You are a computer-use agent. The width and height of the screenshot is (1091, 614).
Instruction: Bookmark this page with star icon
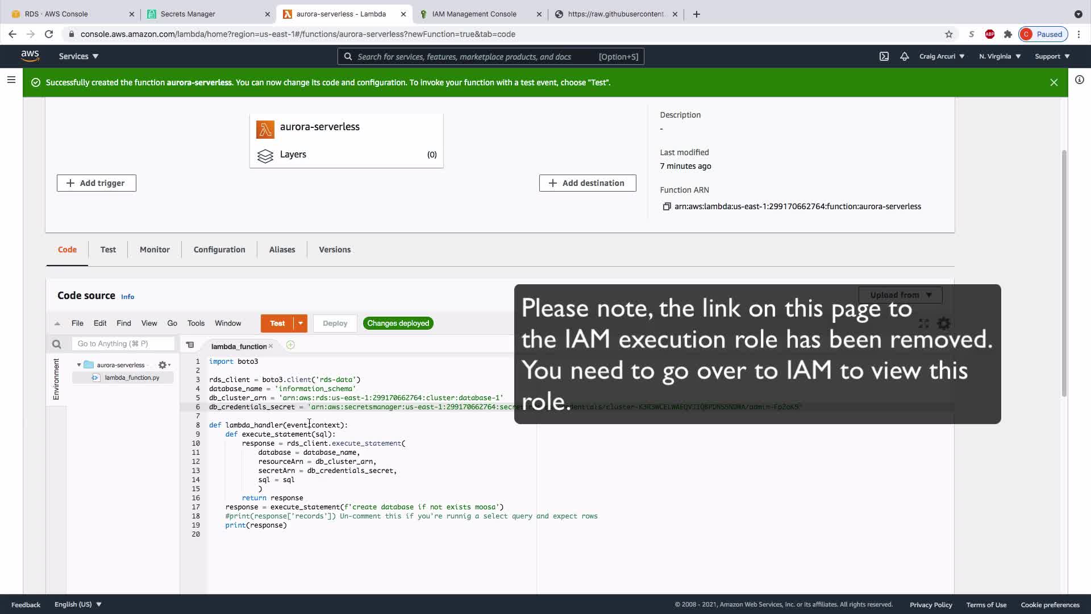tap(948, 34)
